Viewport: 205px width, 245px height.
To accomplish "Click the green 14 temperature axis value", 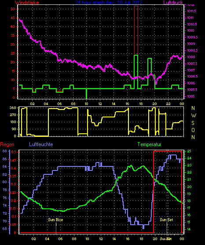I will click(189, 229).
